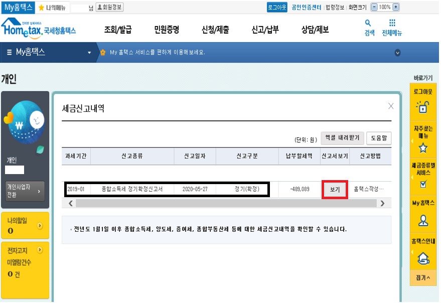Click 개인사업자 전환 button
Screen dimensions: 441x303
click(25, 191)
